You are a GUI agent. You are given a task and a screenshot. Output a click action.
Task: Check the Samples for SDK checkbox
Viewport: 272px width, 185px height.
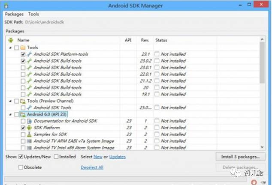pyautogui.click(x=23, y=134)
